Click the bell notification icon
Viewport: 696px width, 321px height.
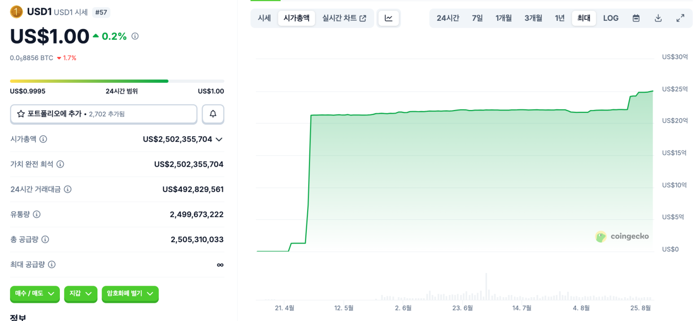[x=213, y=114]
